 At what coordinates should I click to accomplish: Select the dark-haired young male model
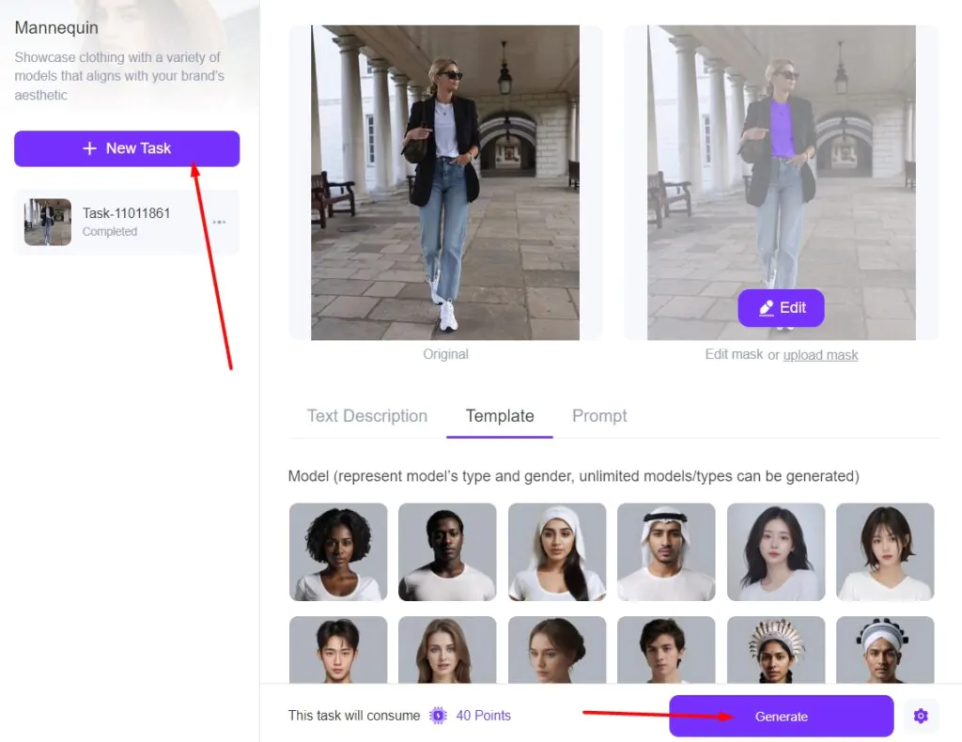coord(666,650)
